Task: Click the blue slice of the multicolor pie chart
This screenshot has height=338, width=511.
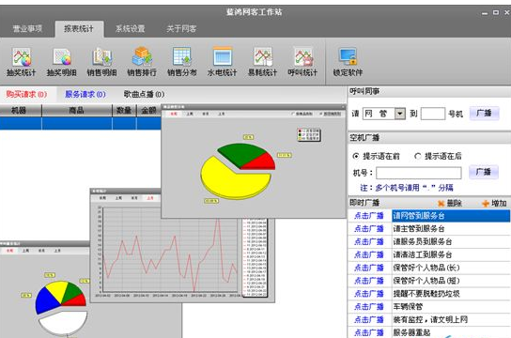Action: (x=46, y=301)
